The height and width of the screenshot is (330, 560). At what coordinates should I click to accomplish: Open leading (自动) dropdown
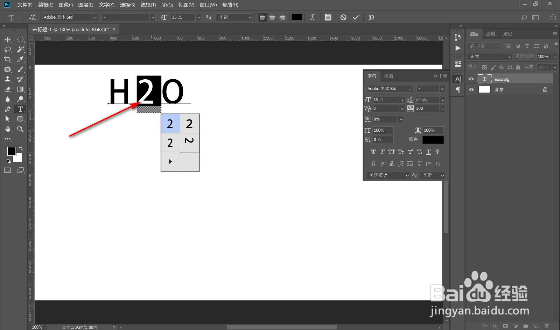[442, 100]
